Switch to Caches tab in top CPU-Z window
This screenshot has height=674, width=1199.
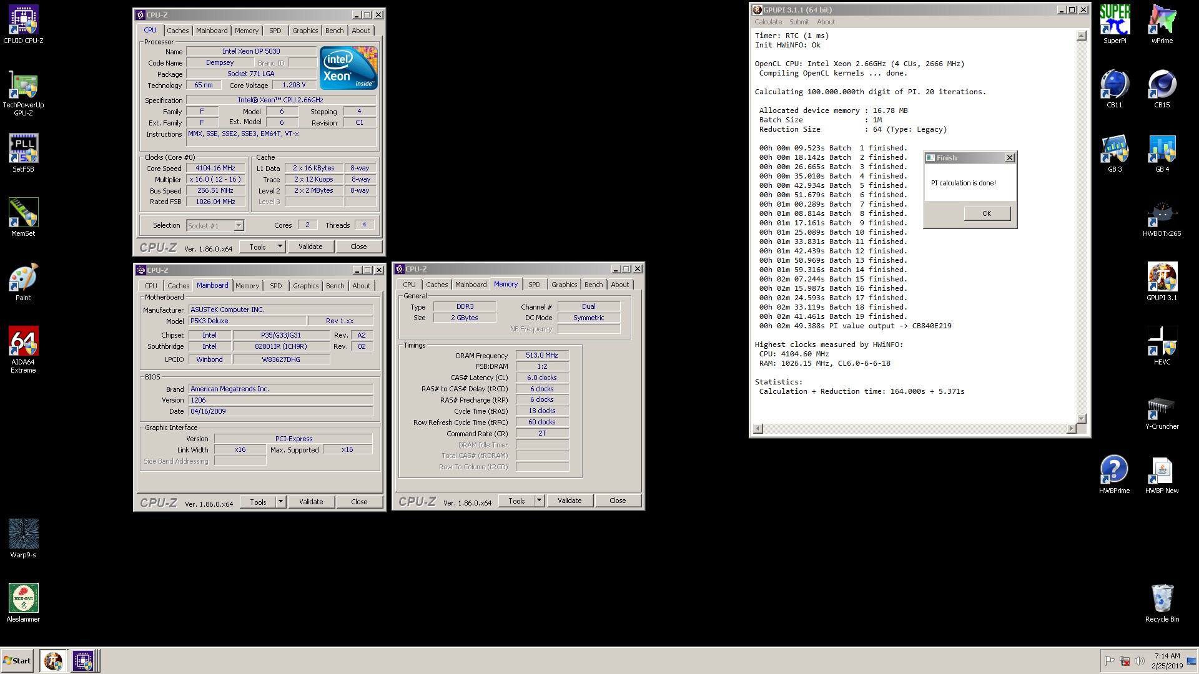(x=177, y=31)
